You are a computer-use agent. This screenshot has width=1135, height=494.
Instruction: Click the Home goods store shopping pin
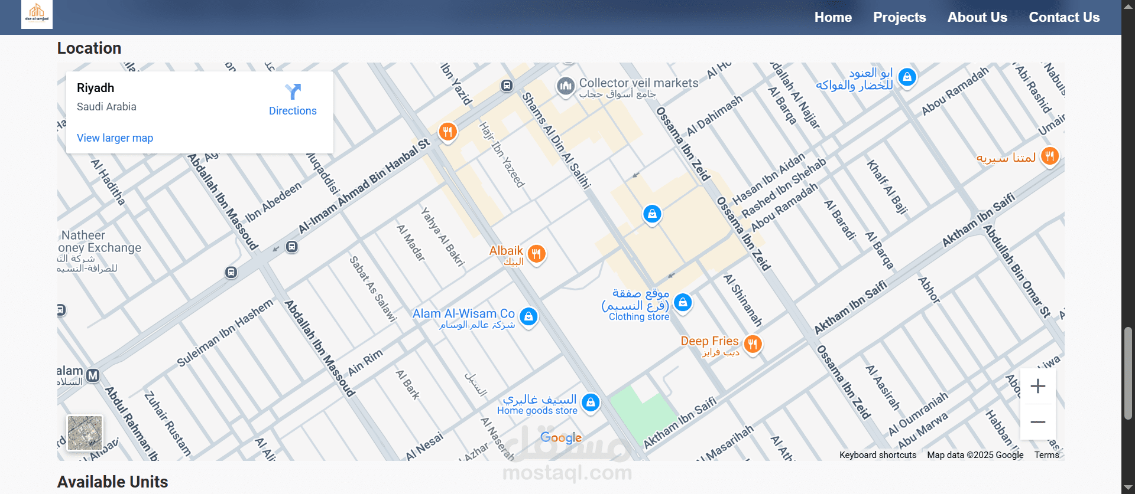click(591, 403)
